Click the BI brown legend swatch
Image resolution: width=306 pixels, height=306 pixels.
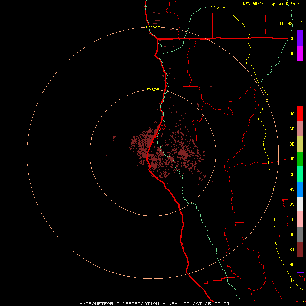click(300, 250)
